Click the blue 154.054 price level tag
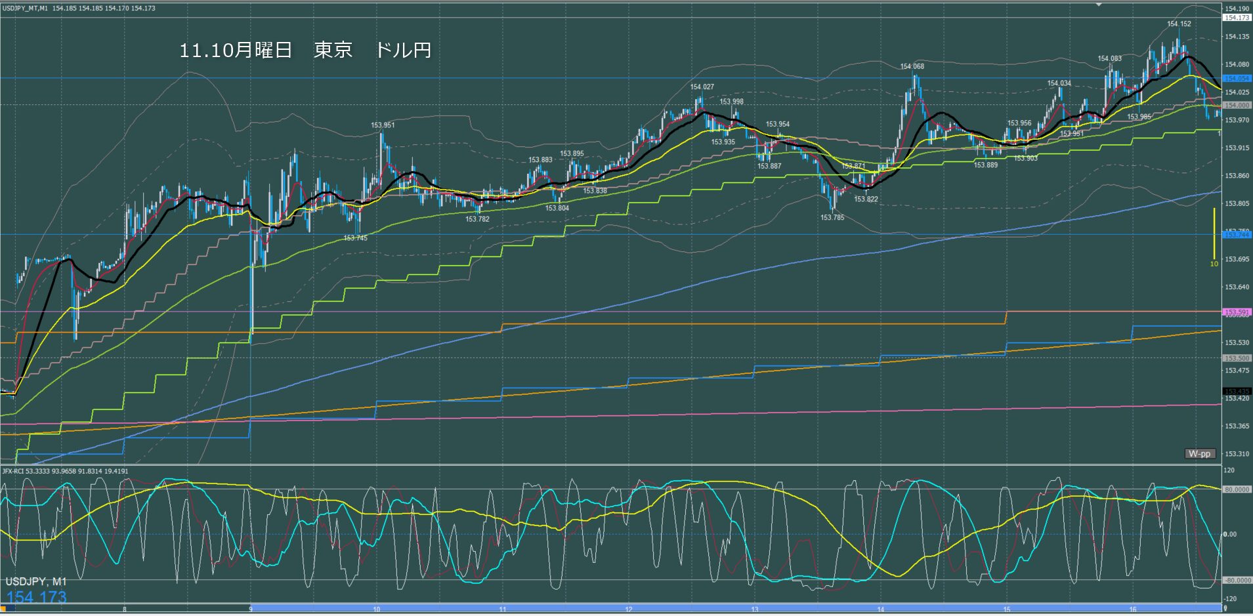 [x=1237, y=78]
